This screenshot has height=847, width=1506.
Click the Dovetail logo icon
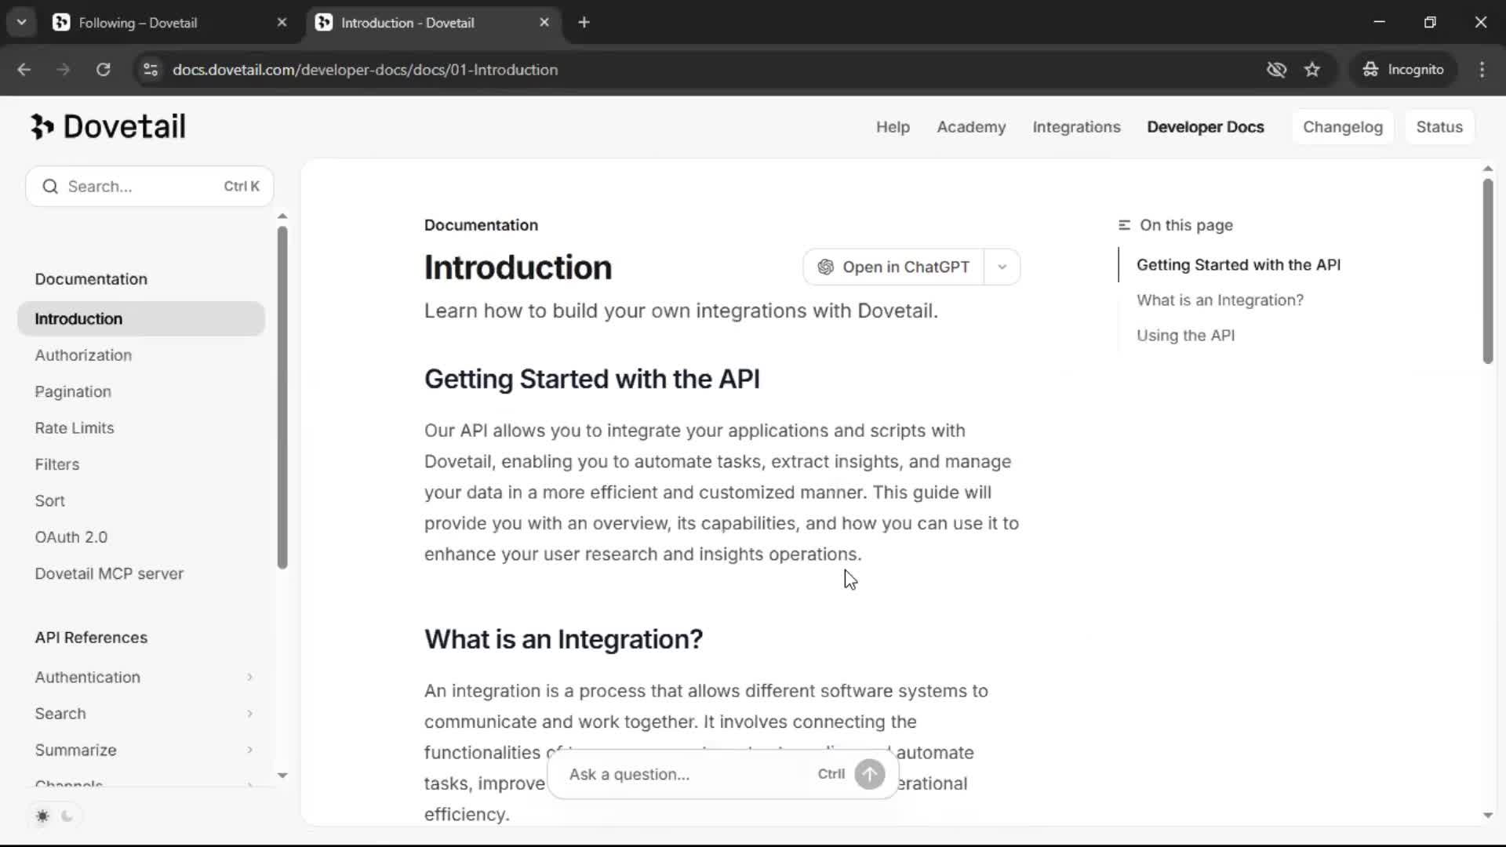coord(42,126)
